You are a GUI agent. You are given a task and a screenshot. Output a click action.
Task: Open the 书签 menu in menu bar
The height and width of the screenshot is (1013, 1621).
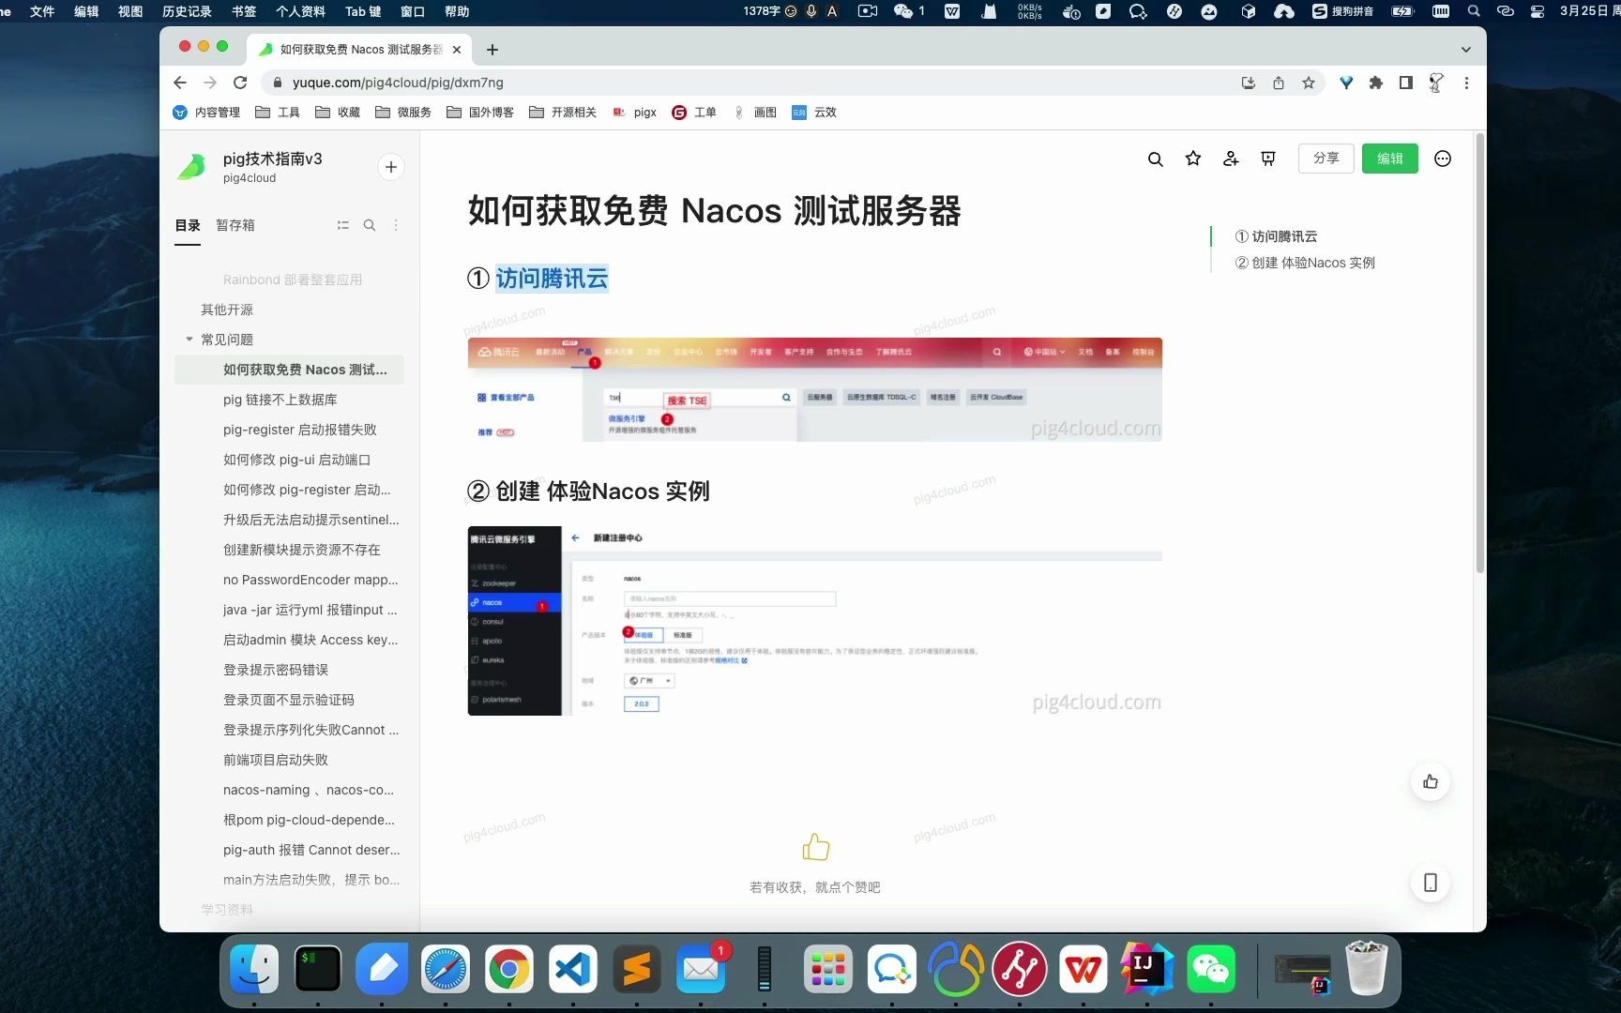(244, 11)
